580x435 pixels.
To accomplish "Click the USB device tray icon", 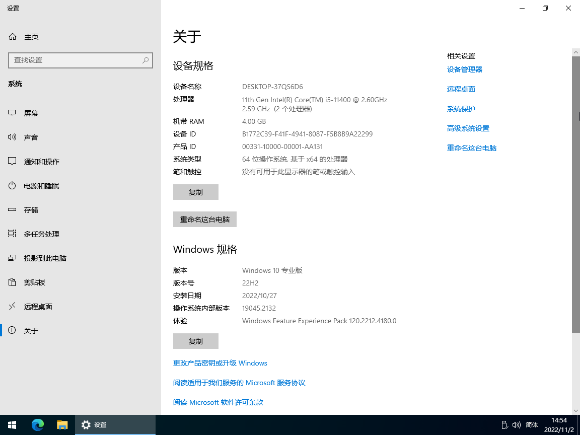I will tap(504, 424).
